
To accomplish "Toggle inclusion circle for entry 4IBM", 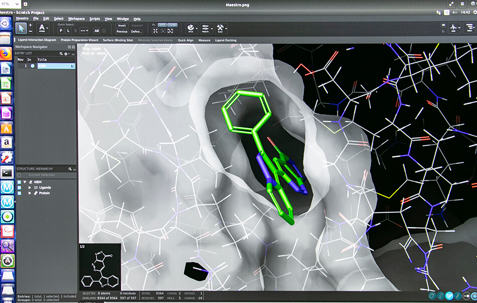I will pyautogui.click(x=33, y=66).
